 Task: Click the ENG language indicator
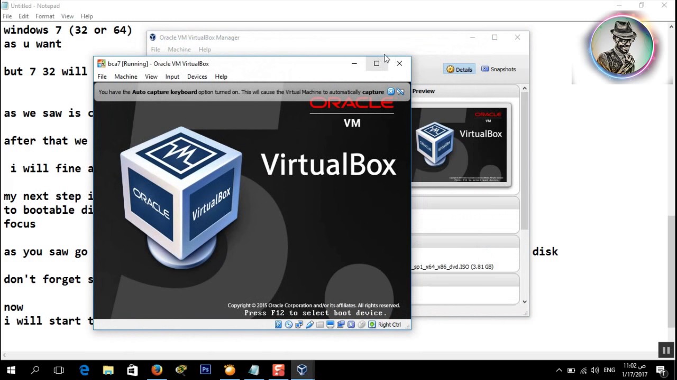(x=609, y=370)
